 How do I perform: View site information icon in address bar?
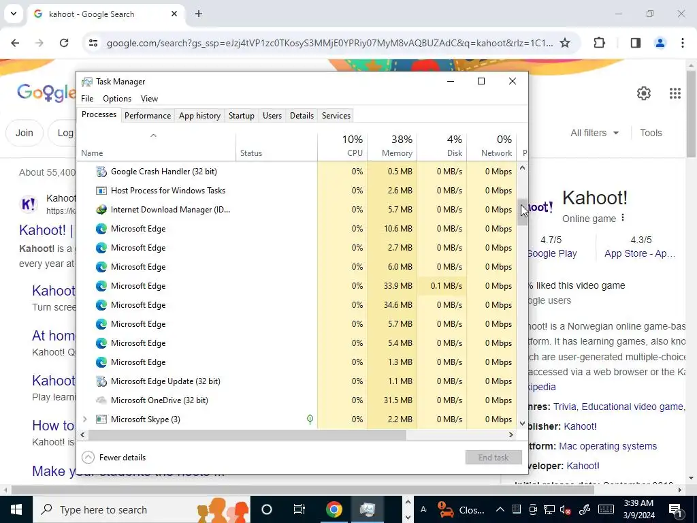coord(93,43)
